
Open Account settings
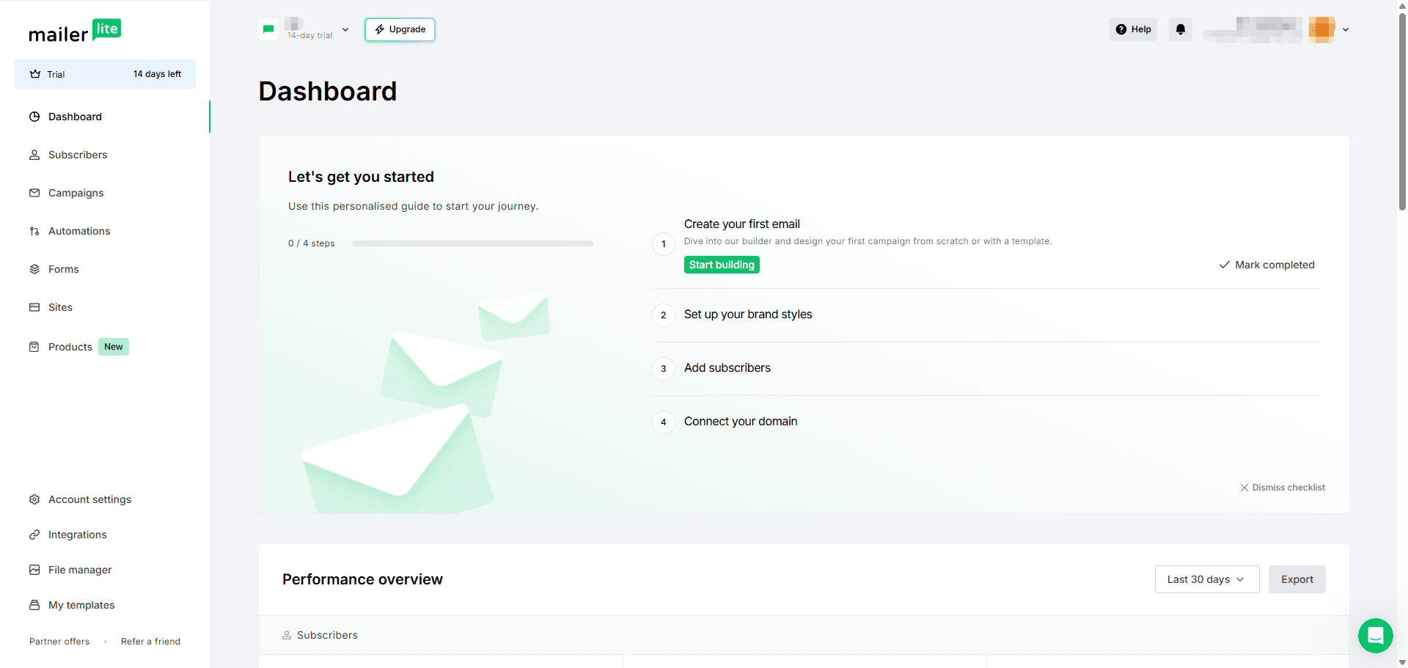click(x=89, y=499)
